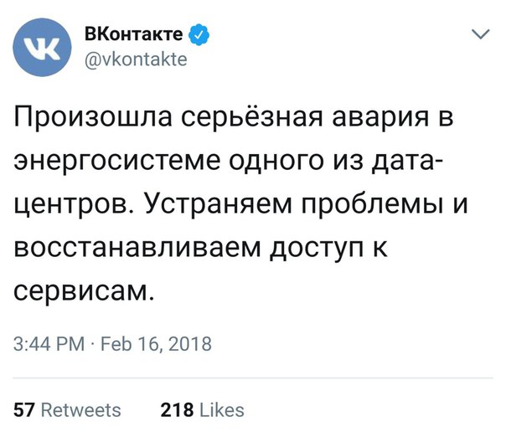Click the blue verified checkmark badge
The width and height of the screenshot is (506, 437).
point(199,34)
